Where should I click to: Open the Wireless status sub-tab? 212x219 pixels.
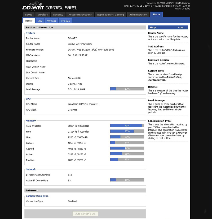pos(51,21)
